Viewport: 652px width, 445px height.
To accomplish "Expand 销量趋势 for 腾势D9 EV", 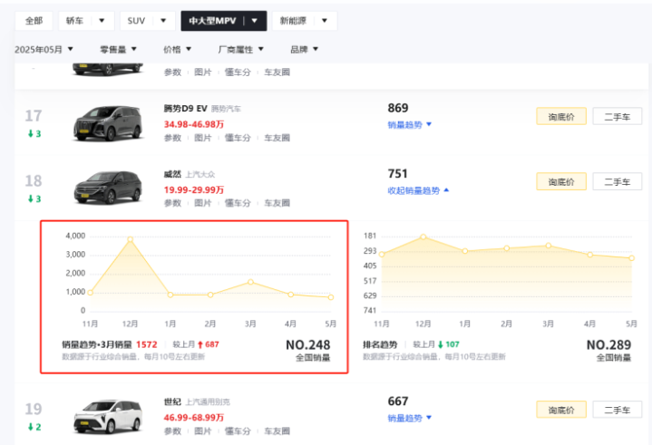I will 410,125.
